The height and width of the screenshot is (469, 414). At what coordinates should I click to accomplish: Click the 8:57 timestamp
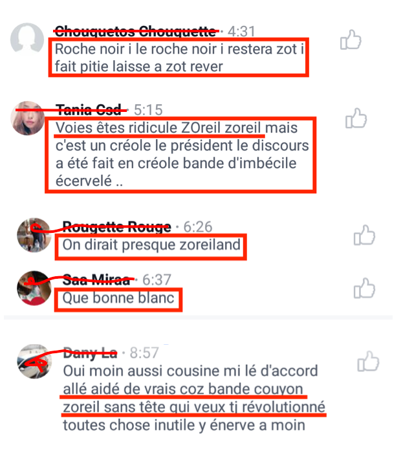(144, 353)
